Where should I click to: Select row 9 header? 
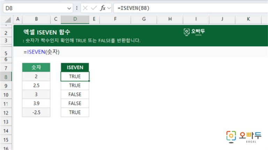[6, 86]
